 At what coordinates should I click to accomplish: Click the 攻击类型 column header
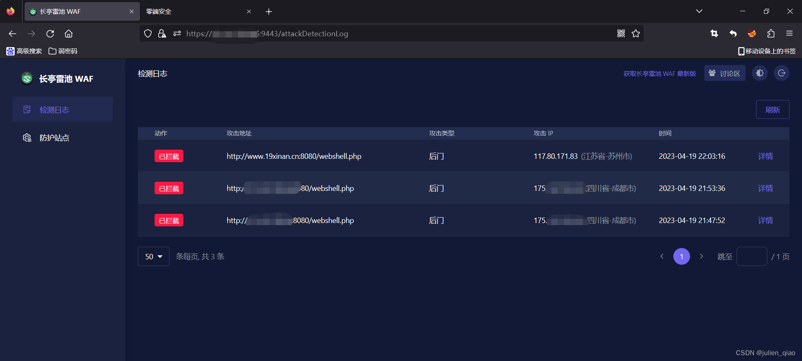click(x=442, y=133)
